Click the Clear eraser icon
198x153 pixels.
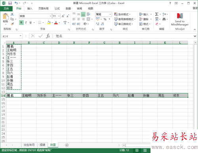click(157, 24)
